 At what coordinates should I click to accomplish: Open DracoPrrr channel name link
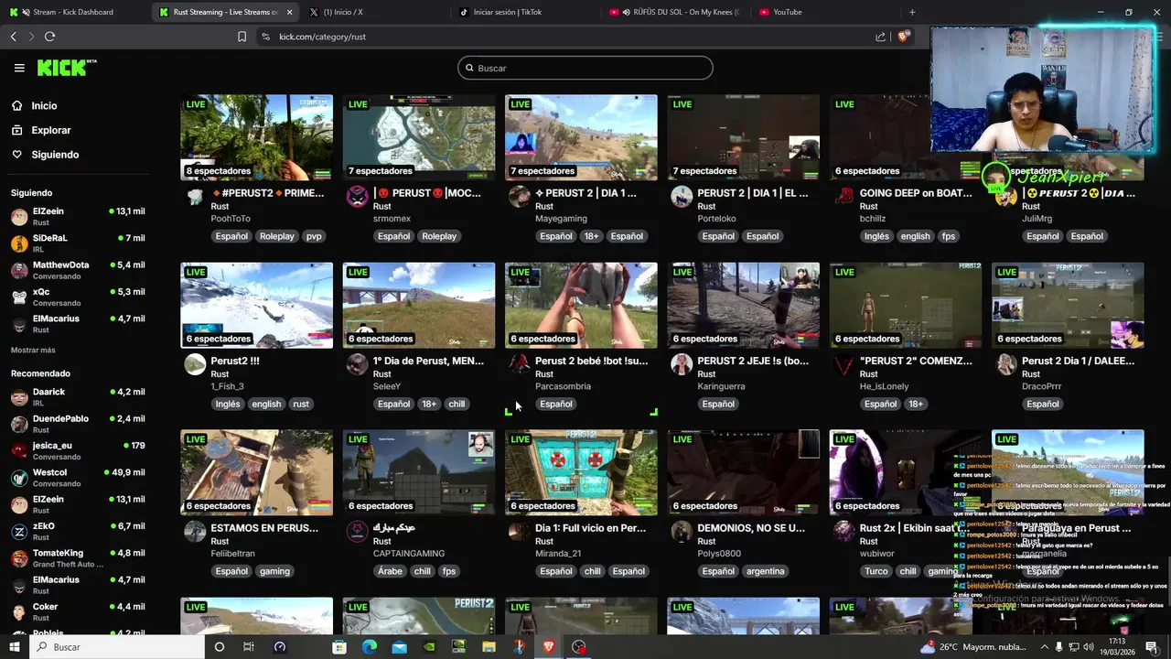1042,386
